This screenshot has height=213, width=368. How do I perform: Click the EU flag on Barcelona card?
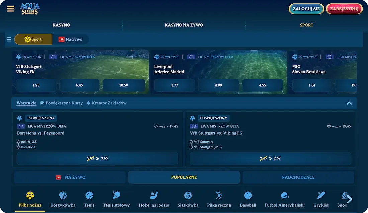coord(21,126)
